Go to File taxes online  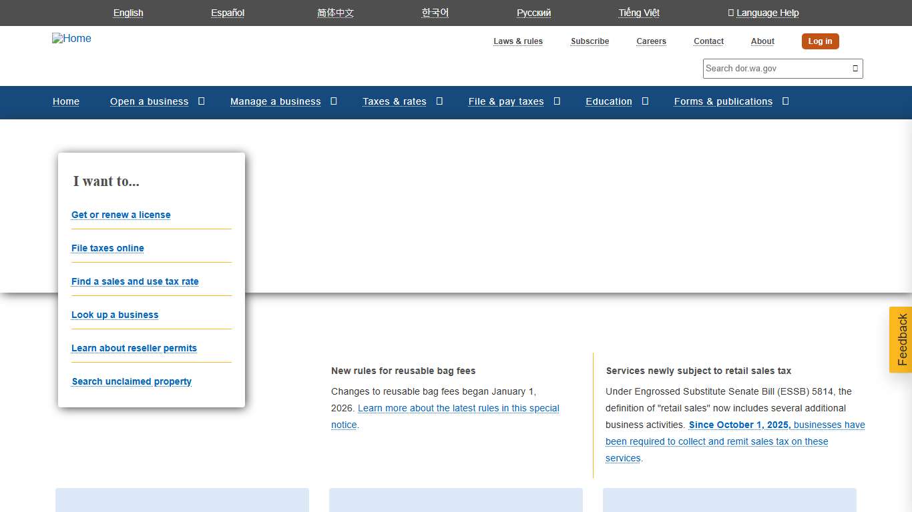click(x=107, y=248)
